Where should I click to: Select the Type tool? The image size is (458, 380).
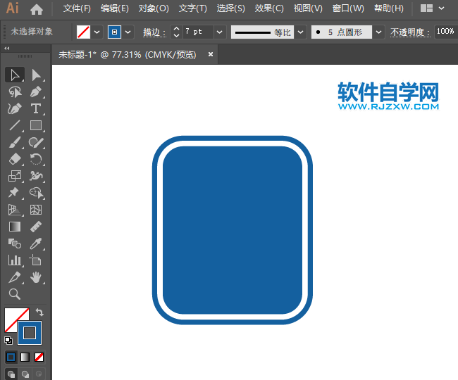click(x=36, y=108)
